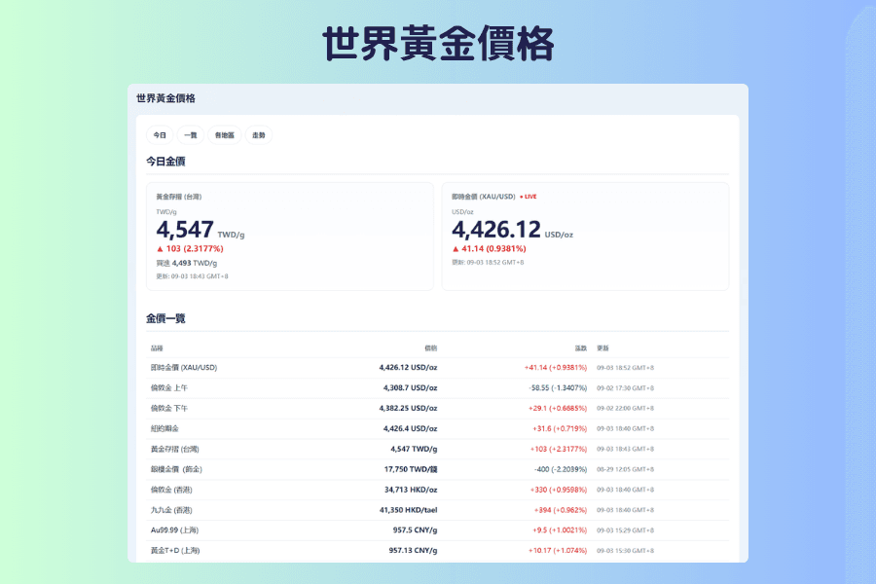Click the 957.13 CNY/g price cell
This screenshot has width=876, height=584.
(413, 551)
